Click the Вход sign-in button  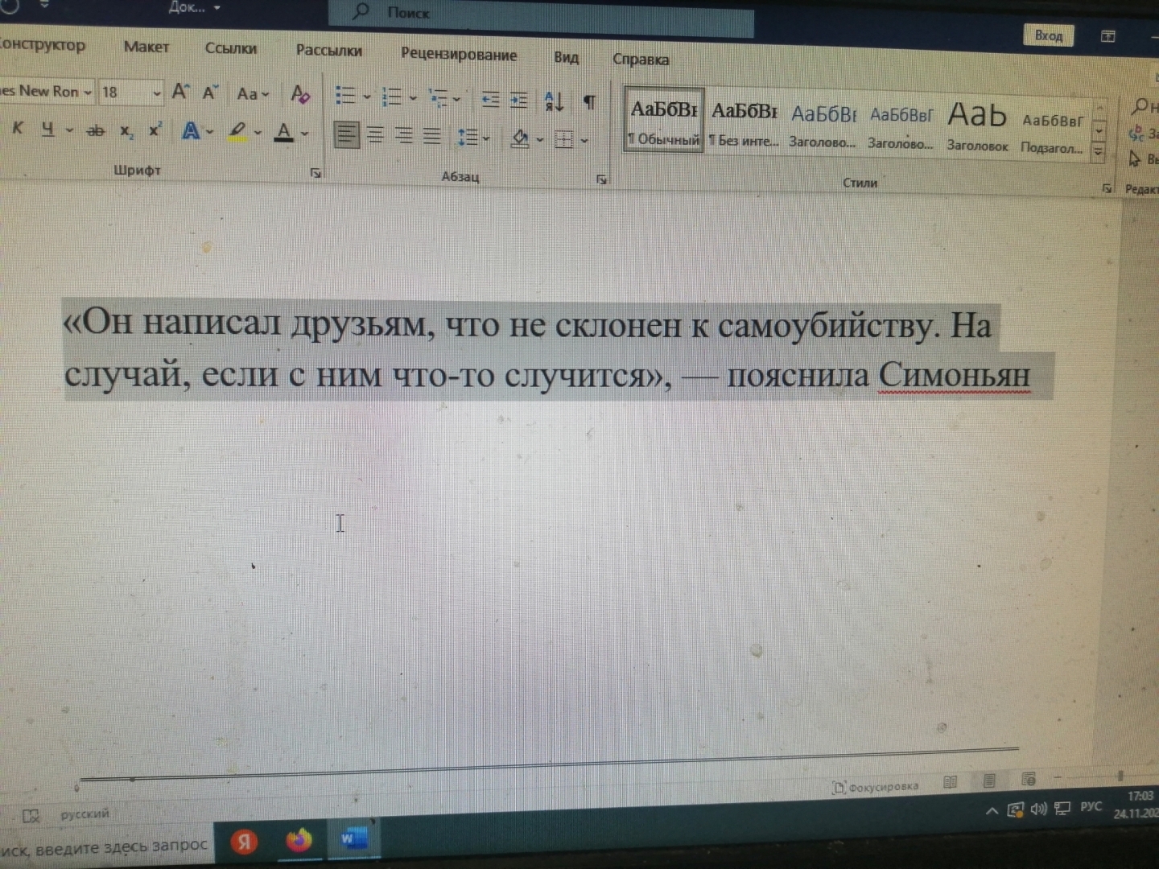tap(1048, 35)
